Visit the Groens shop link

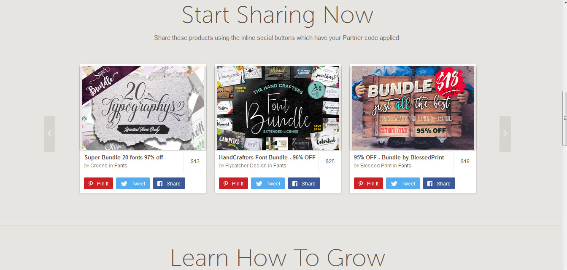pyautogui.click(x=99, y=166)
